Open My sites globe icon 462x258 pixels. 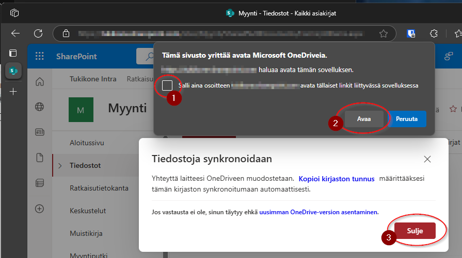pos(39,107)
